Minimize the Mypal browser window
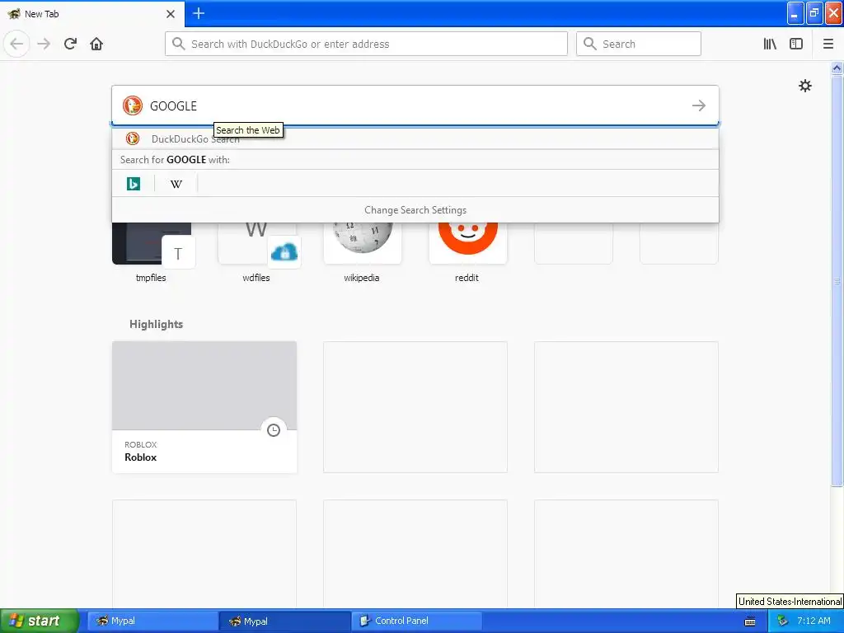 (x=795, y=13)
